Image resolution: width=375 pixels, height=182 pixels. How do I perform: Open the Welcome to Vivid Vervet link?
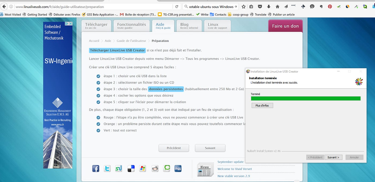[235, 169]
